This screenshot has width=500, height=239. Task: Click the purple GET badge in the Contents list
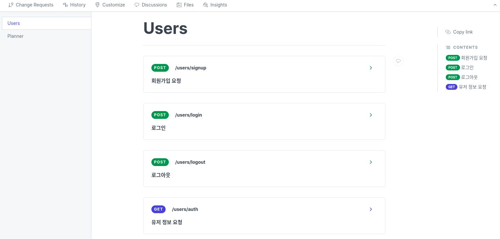[451, 87]
